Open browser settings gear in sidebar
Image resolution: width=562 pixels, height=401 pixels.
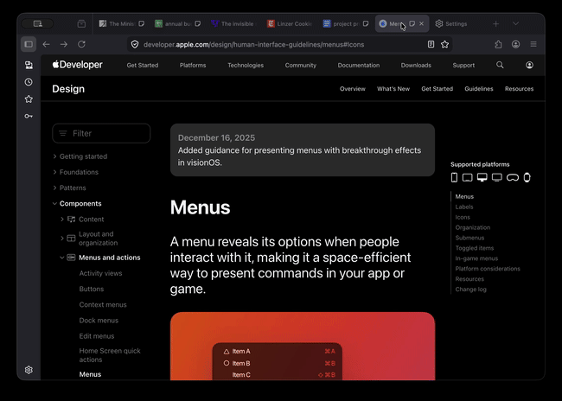pos(29,370)
